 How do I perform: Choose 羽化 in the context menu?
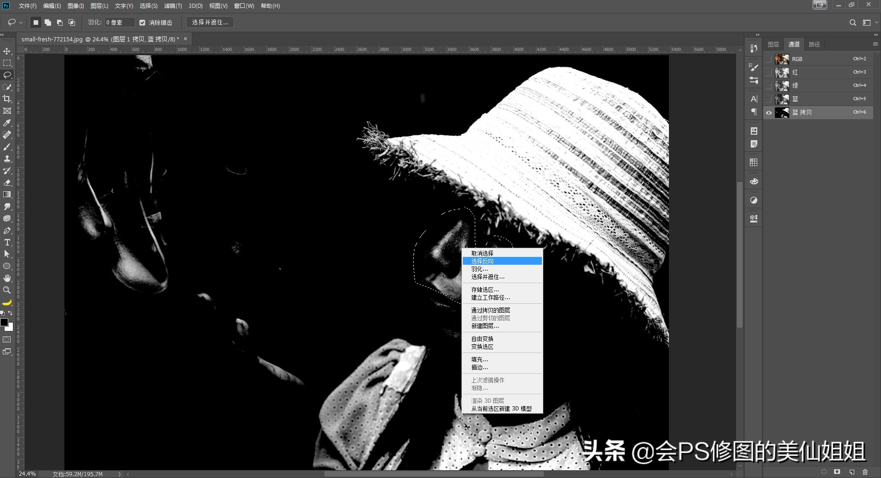coord(478,268)
